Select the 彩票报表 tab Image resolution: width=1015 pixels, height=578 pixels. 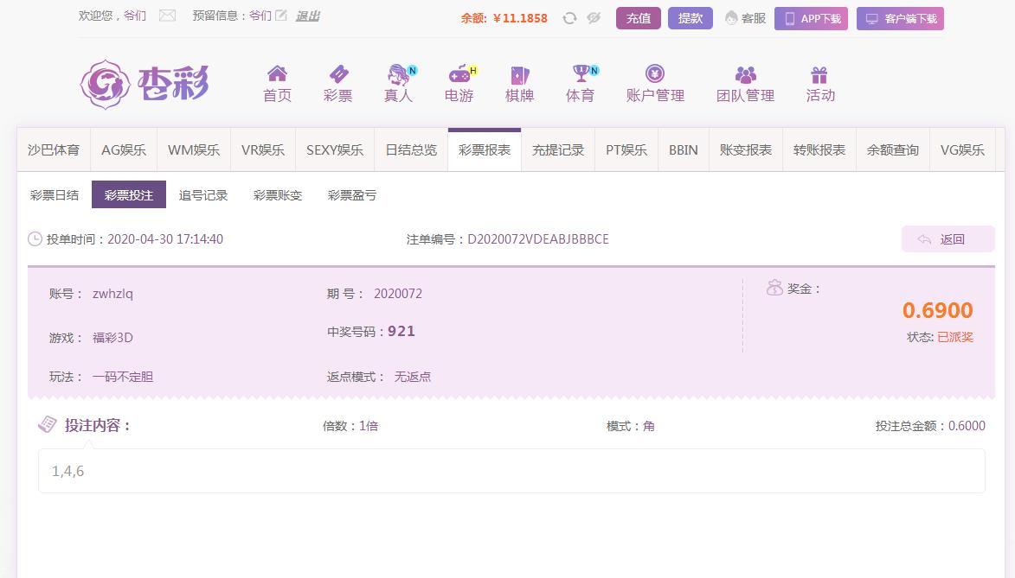[485, 150]
